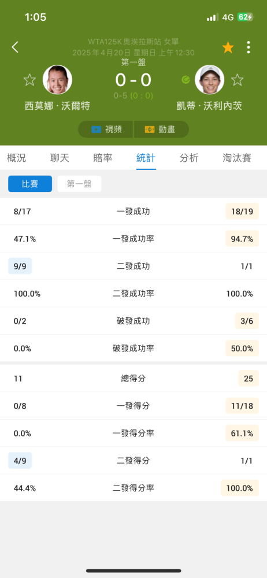
Task: Tap the blue video camera icon
Action: tap(96, 129)
